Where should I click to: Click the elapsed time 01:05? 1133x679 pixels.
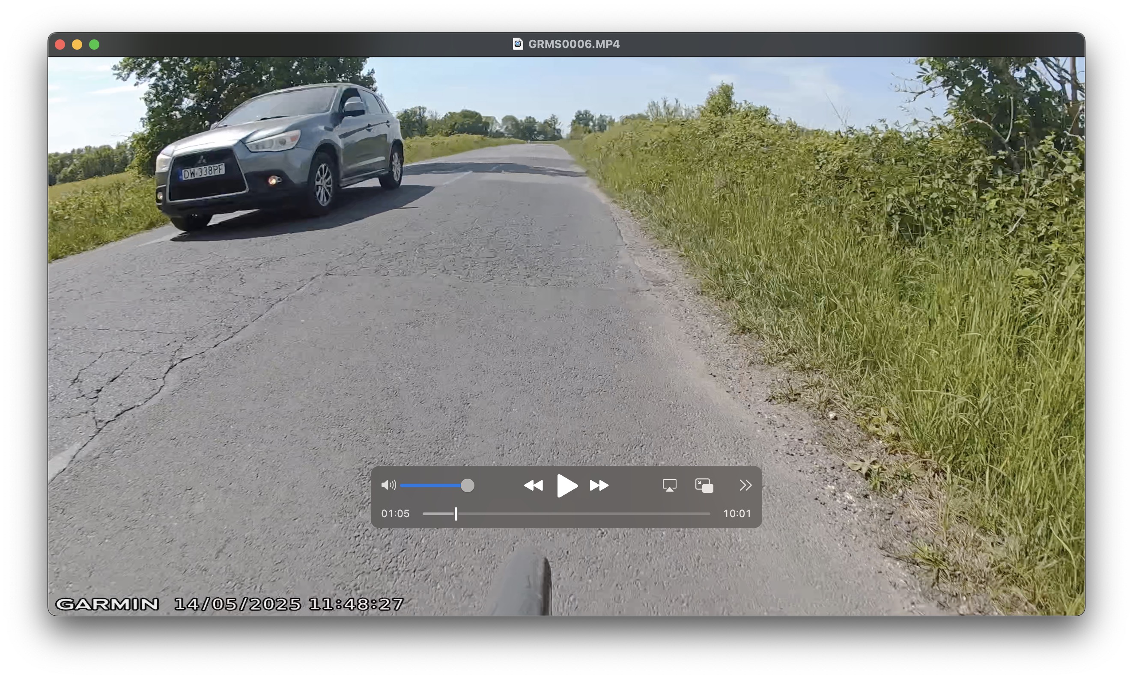(x=395, y=514)
